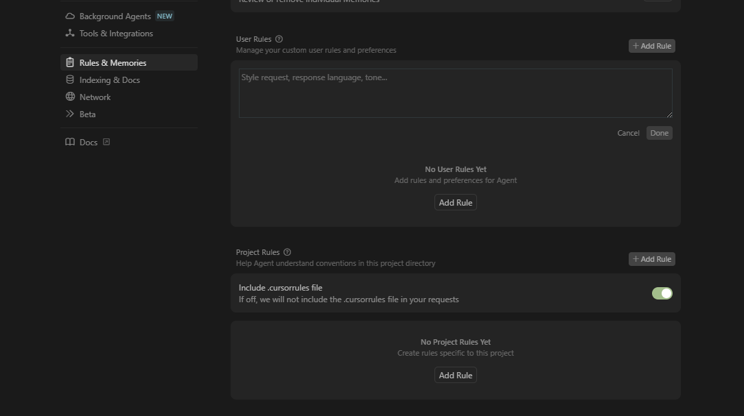Click the User Rules help icon
The width and height of the screenshot is (744, 416).
[x=279, y=39]
